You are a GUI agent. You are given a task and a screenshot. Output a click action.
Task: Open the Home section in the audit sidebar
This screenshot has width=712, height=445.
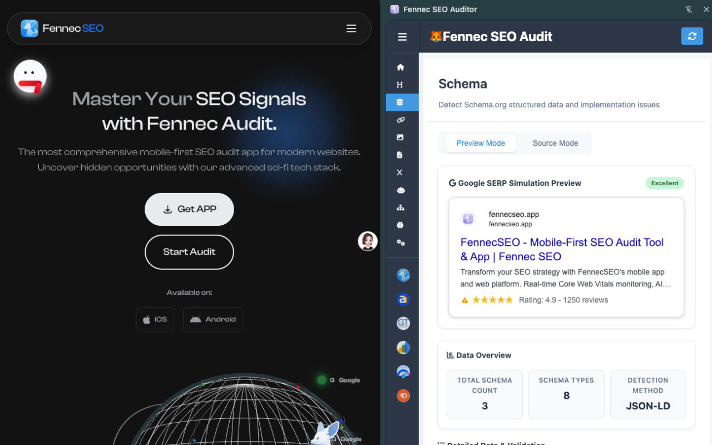pyautogui.click(x=400, y=67)
